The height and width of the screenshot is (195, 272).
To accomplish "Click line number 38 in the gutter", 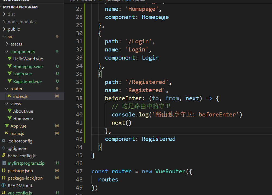I will click(79, 98).
